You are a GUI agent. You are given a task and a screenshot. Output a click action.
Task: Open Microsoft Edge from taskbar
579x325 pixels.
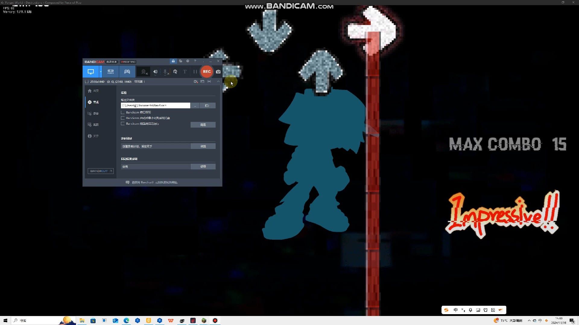(x=126, y=320)
